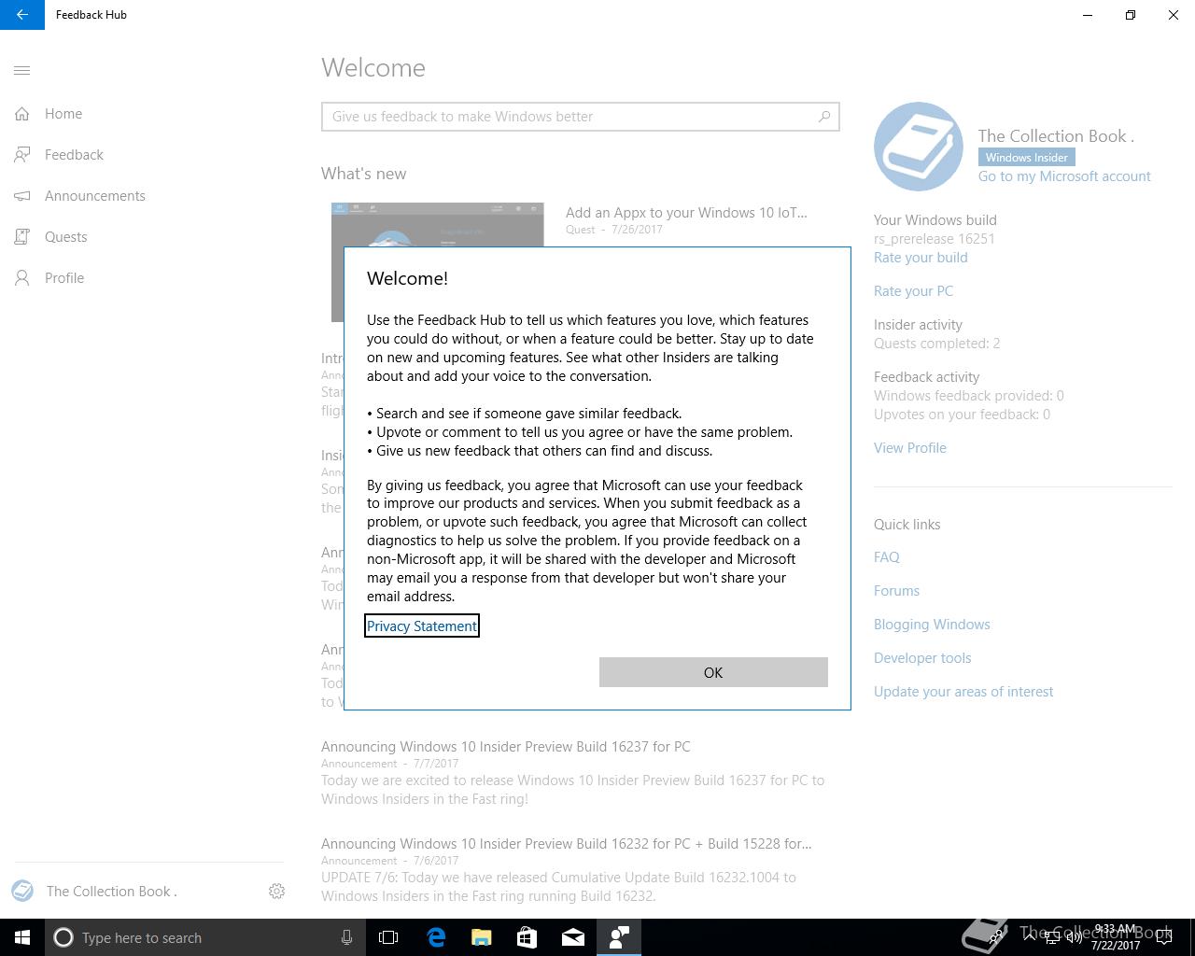The height and width of the screenshot is (956, 1195).
Task: Open the Mail app from taskbar
Action: (573, 937)
